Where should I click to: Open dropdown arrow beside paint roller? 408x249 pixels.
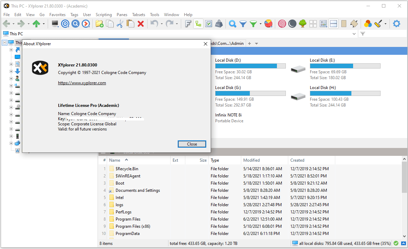pos(385,24)
